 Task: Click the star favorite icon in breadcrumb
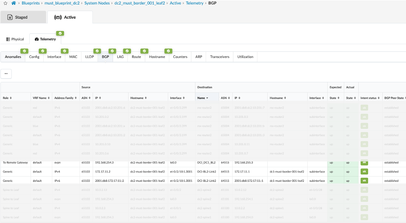click(x=5, y=3)
